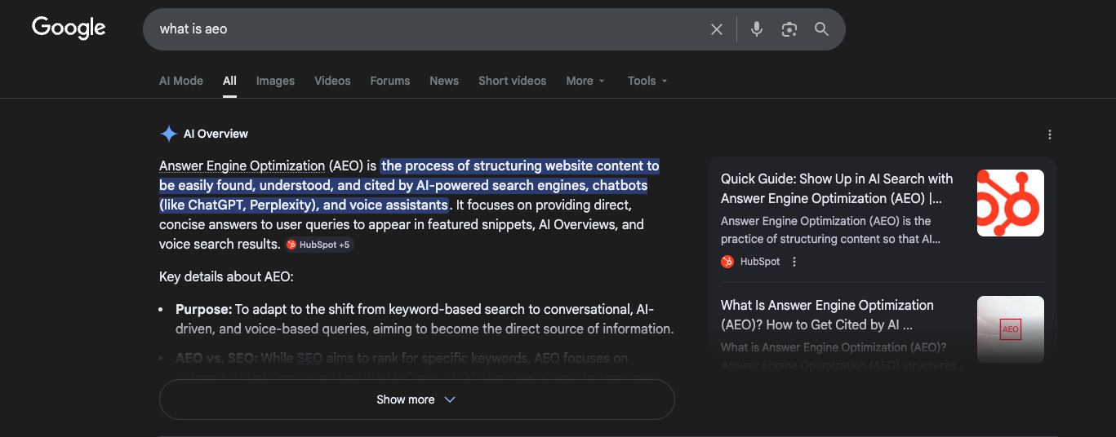Click the AEO article thumbnail image
The image size is (1116, 437).
(1011, 329)
